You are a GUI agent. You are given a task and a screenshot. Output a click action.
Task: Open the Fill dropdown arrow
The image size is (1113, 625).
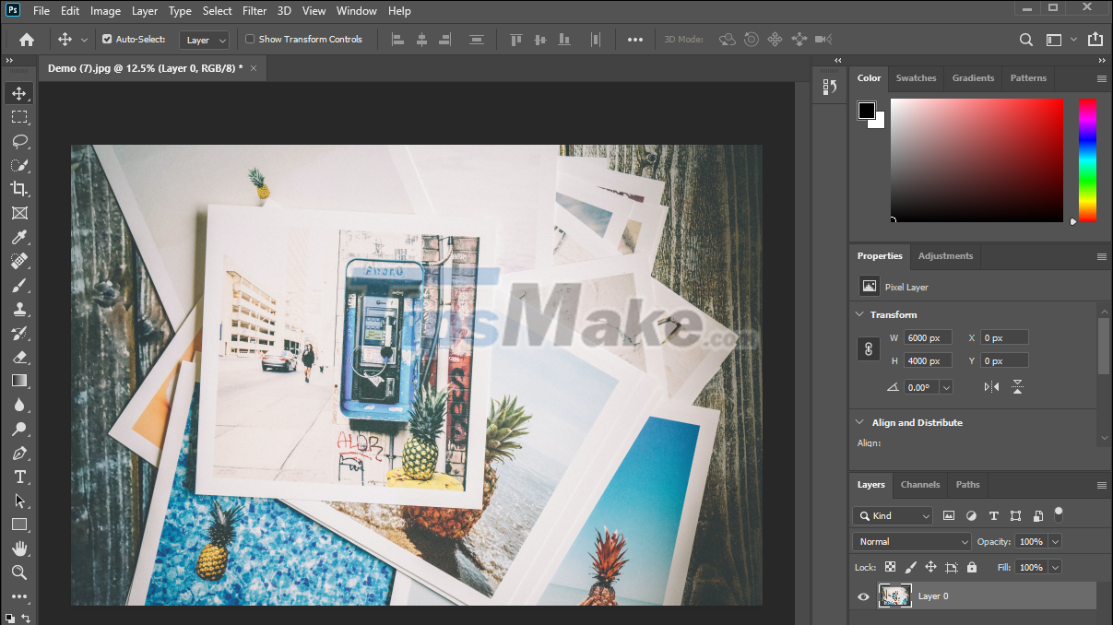pyautogui.click(x=1055, y=567)
